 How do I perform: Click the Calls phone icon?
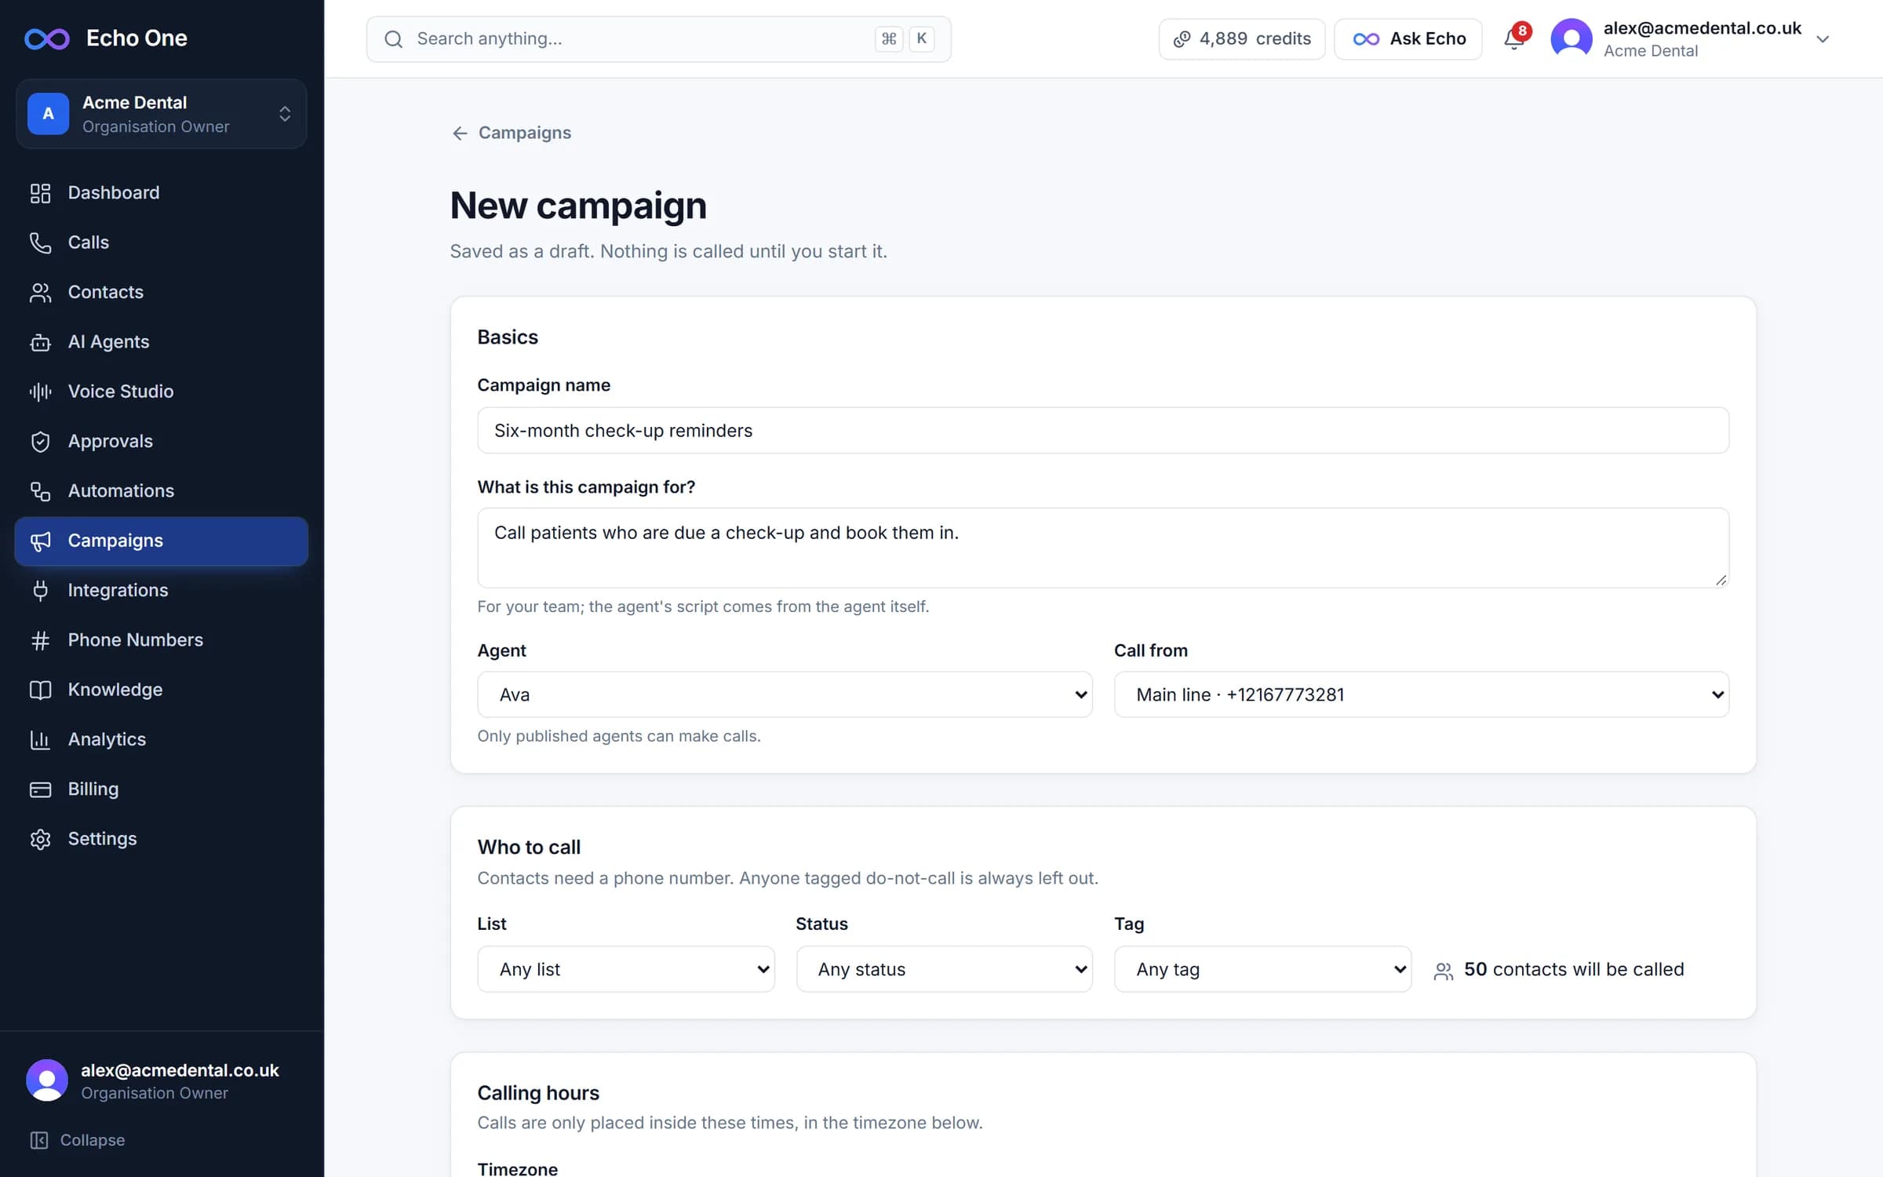[40, 242]
